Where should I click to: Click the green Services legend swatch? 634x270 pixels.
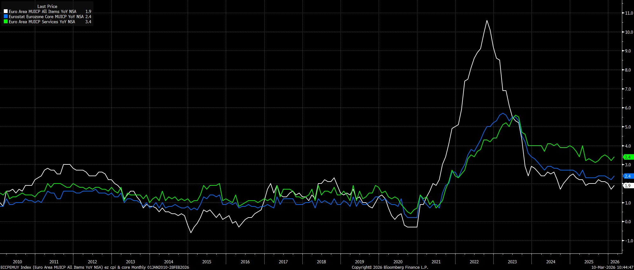[6, 22]
